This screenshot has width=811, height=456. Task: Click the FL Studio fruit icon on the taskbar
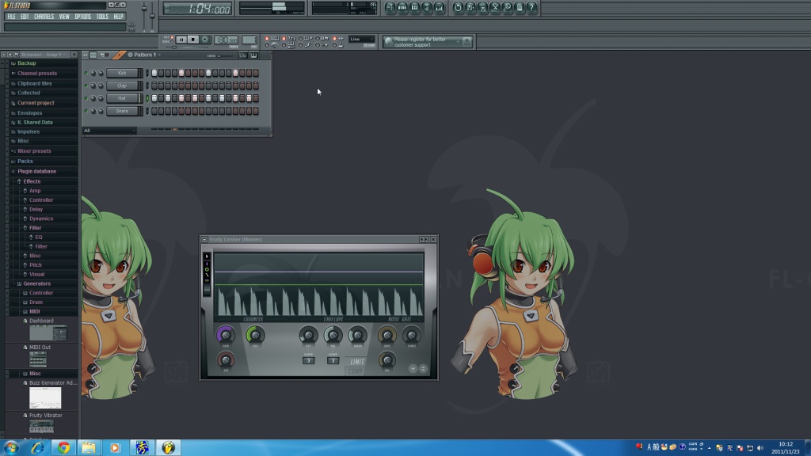[168, 448]
